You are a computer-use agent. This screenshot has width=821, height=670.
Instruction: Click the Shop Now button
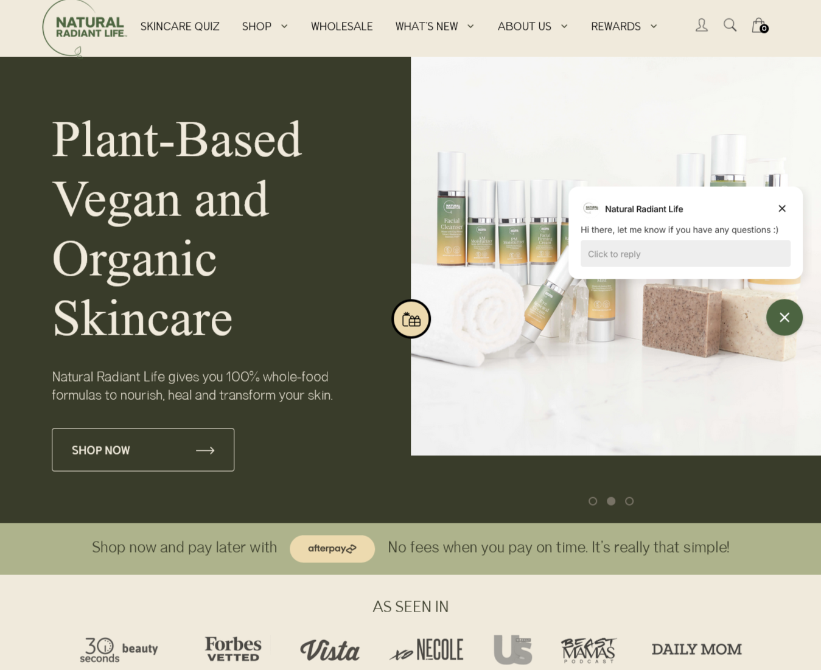(x=143, y=450)
